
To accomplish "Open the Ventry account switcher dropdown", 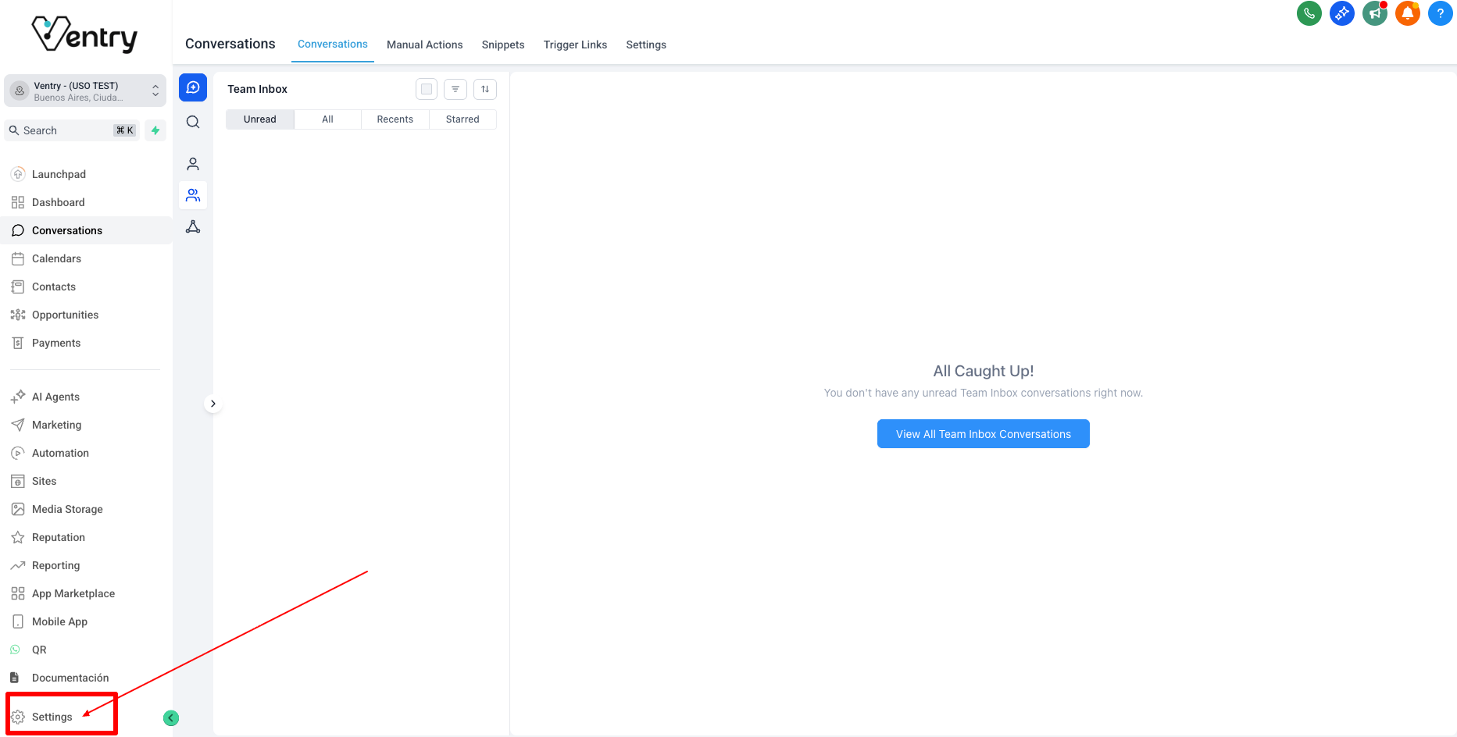I will click(84, 91).
